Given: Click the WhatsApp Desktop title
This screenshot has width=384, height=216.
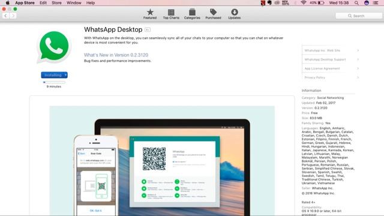Looking at the screenshot, I should 113,29.
